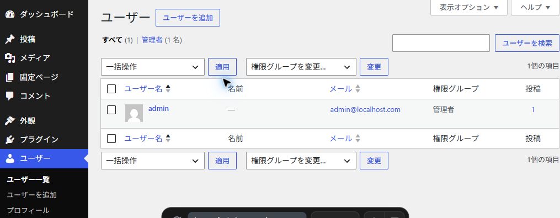The height and width of the screenshot is (218, 560).
Task: Click the admin@localhost.com email link
Action: coord(365,110)
